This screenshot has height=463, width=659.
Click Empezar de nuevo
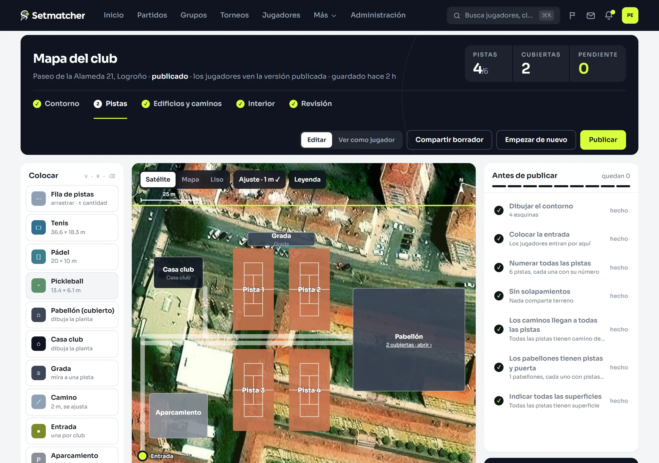coord(536,140)
